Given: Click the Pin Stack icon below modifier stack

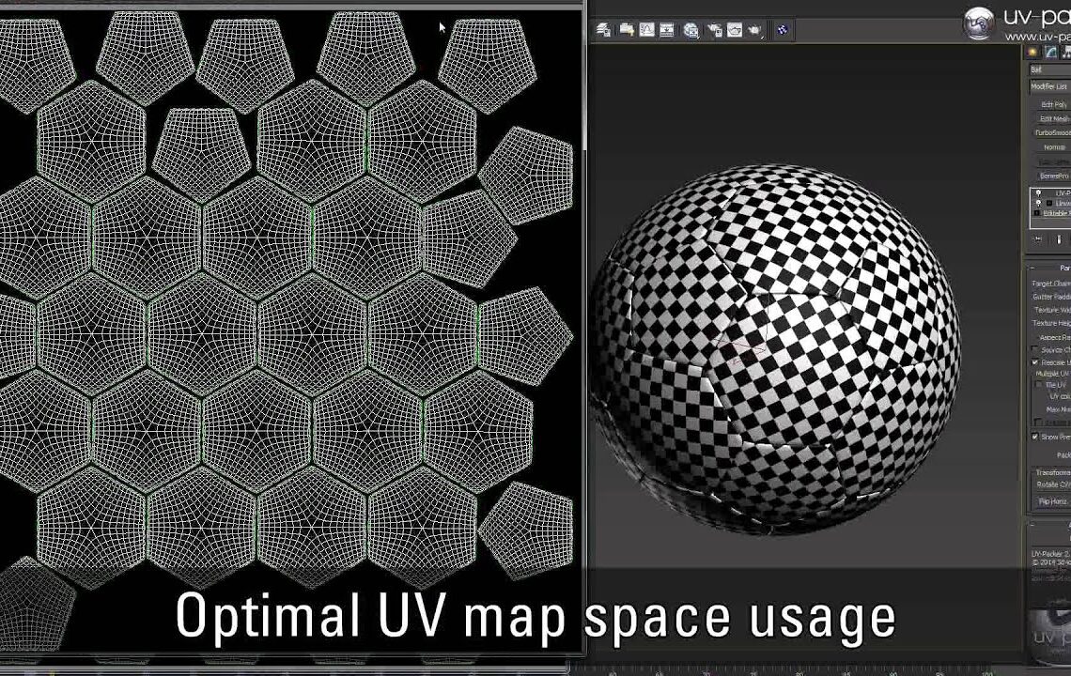Looking at the screenshot, I should (x=1036, y=239).
